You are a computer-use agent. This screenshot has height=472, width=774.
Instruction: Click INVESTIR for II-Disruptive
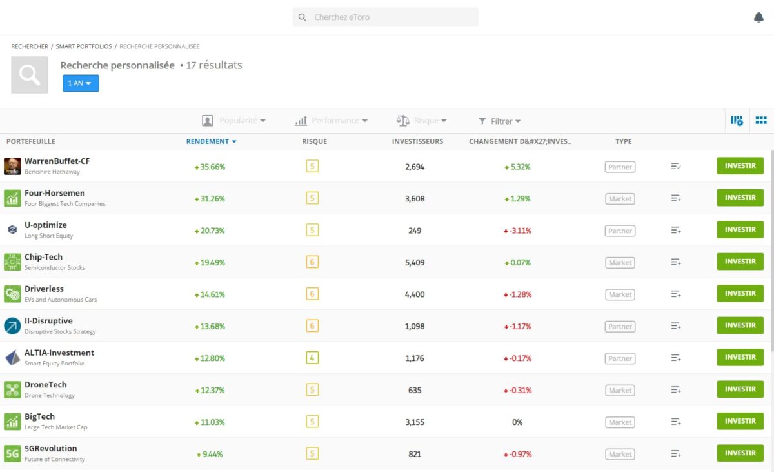point(740,325)
